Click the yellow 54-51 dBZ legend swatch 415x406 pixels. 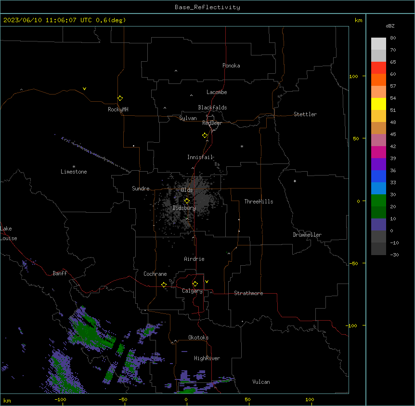coord(378,104)
